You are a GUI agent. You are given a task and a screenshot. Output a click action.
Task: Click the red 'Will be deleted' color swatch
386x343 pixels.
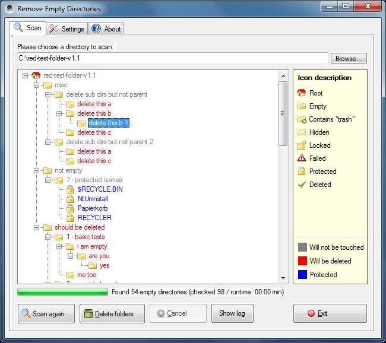click(x=302, y=261)
